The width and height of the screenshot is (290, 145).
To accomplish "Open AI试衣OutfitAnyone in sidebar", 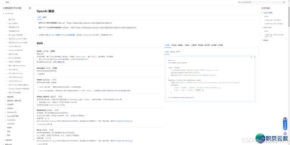I will [x=15, y=81].
